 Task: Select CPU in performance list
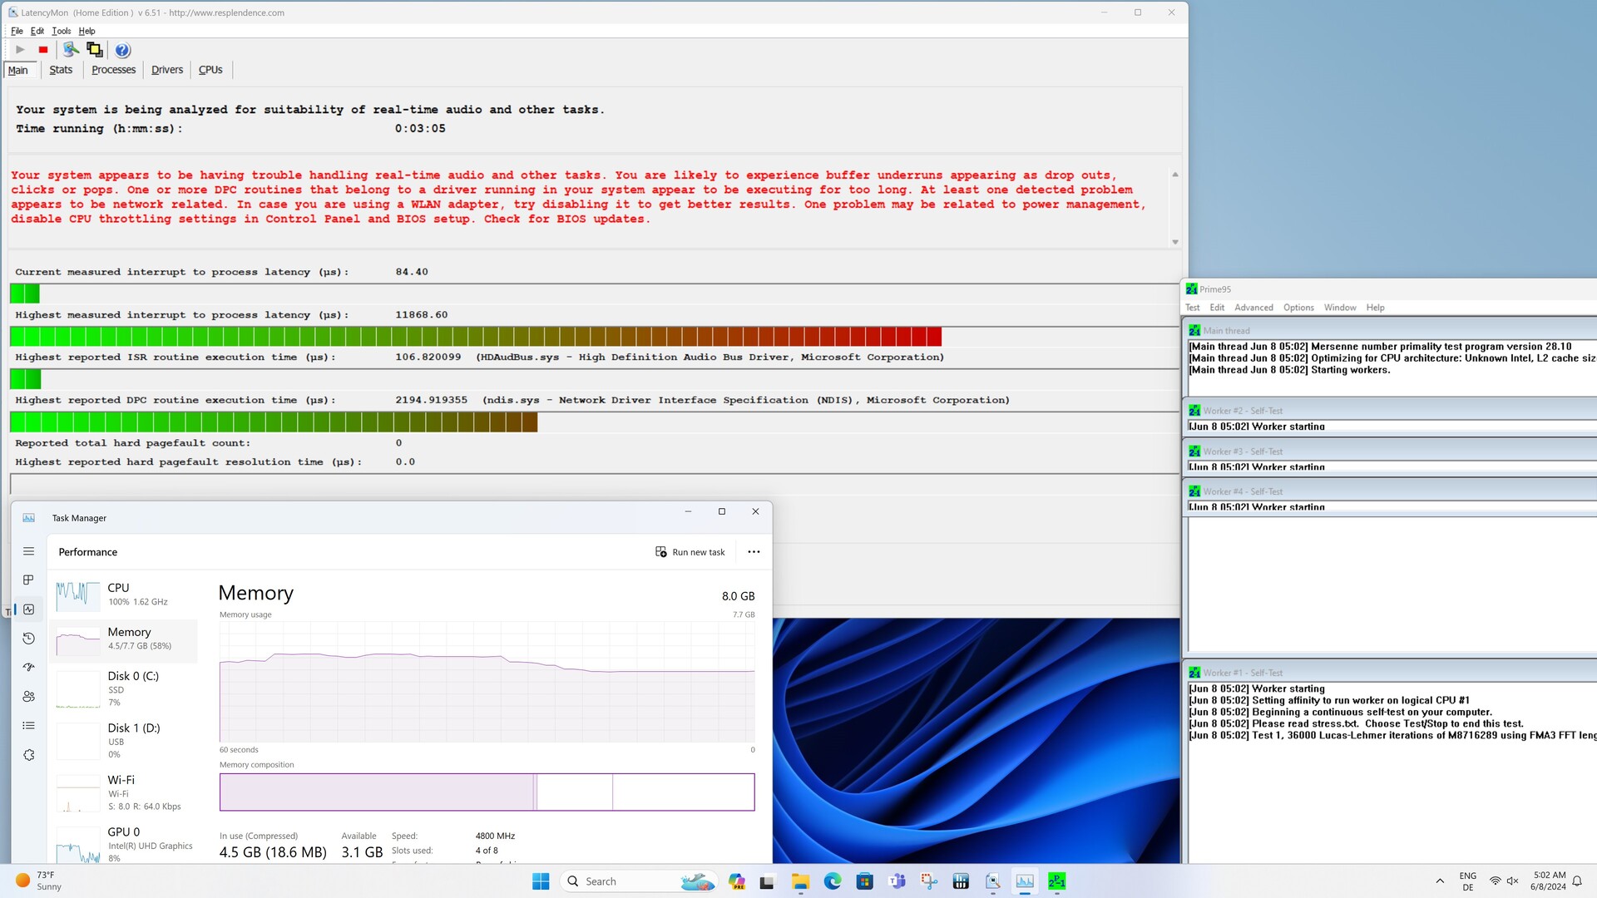[123, 594]
